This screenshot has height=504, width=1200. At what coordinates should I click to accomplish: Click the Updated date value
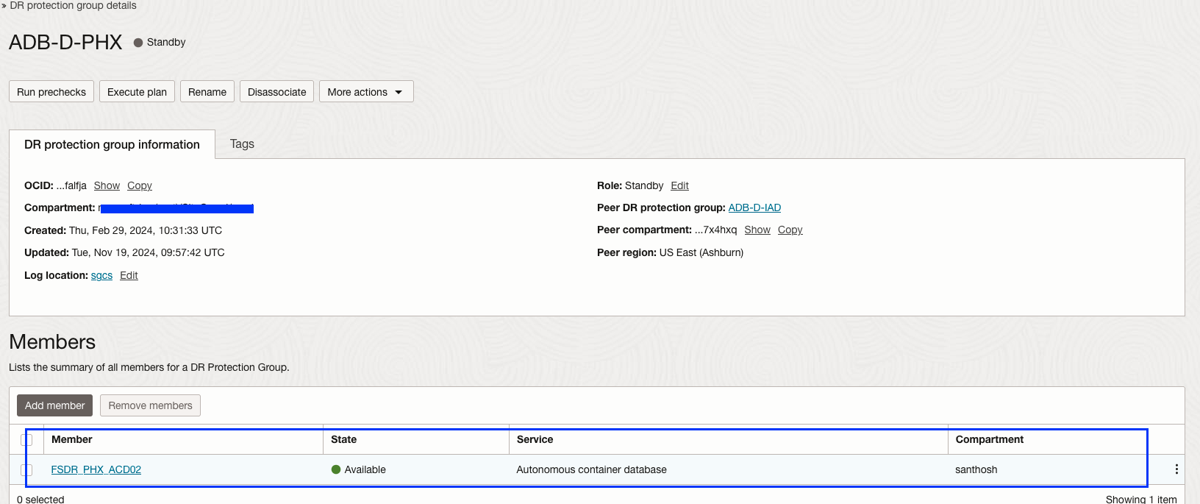149,252
